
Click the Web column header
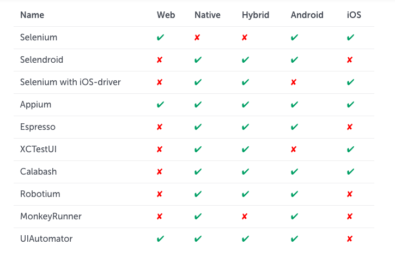click(x=166, y=15)
